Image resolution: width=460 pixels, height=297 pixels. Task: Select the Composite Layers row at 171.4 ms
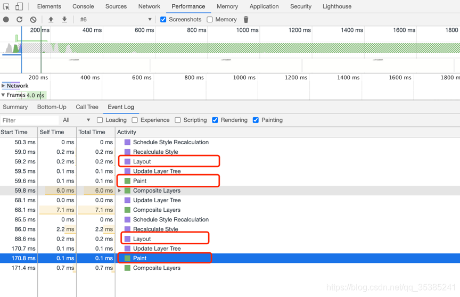tap(230, 268)
